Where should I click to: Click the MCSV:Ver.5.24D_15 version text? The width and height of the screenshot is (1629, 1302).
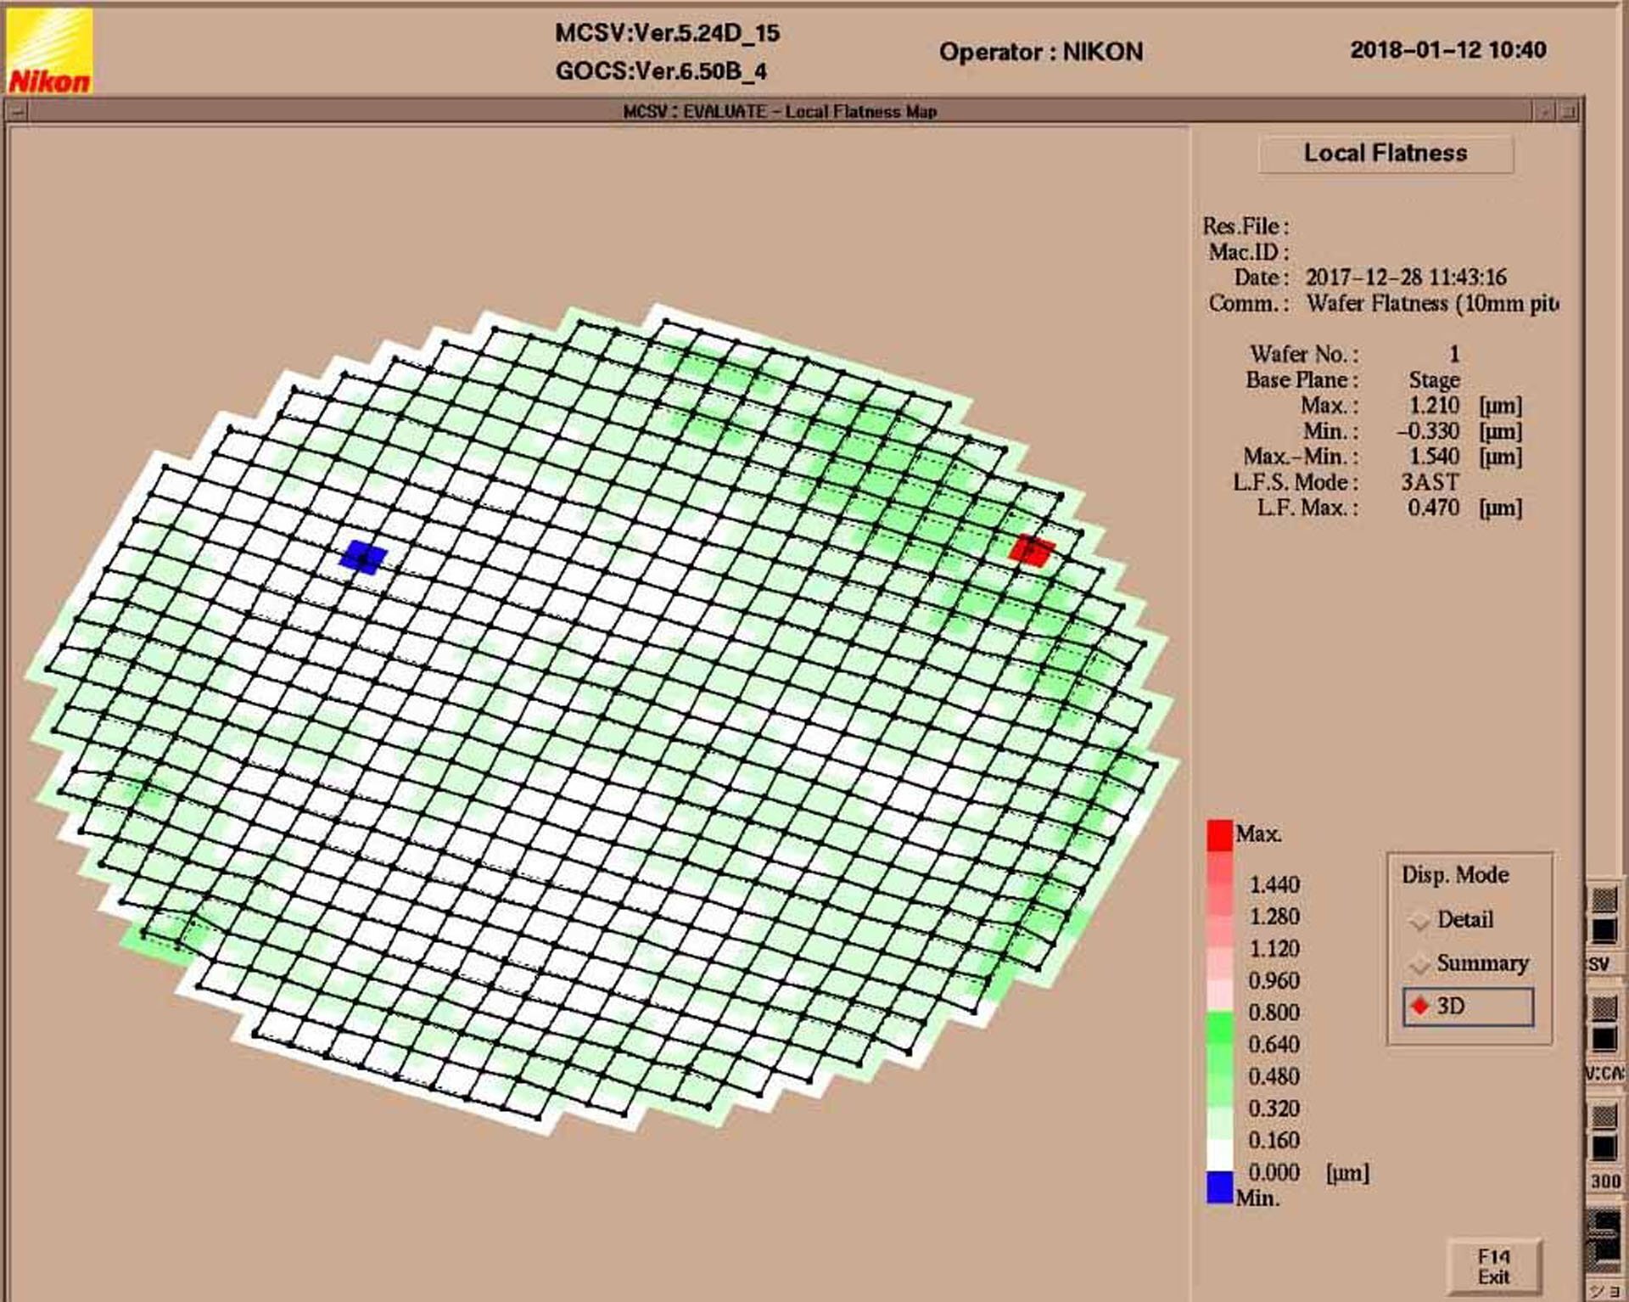pos(667,33)
